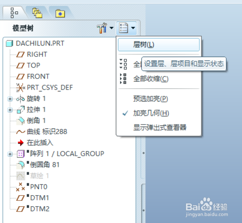Click the DTM2 datum plane icon
Screen dimensions: 242x223
[20, 209]
